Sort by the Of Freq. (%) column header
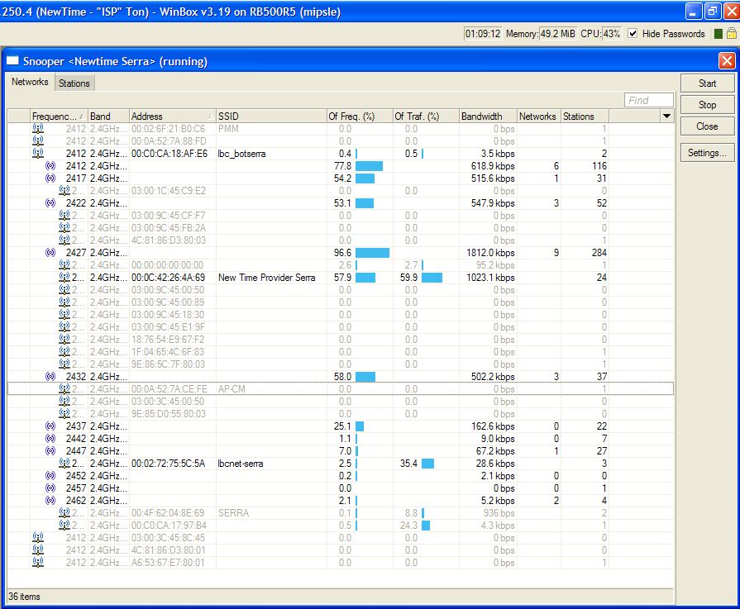 click(x=360, y=116)
